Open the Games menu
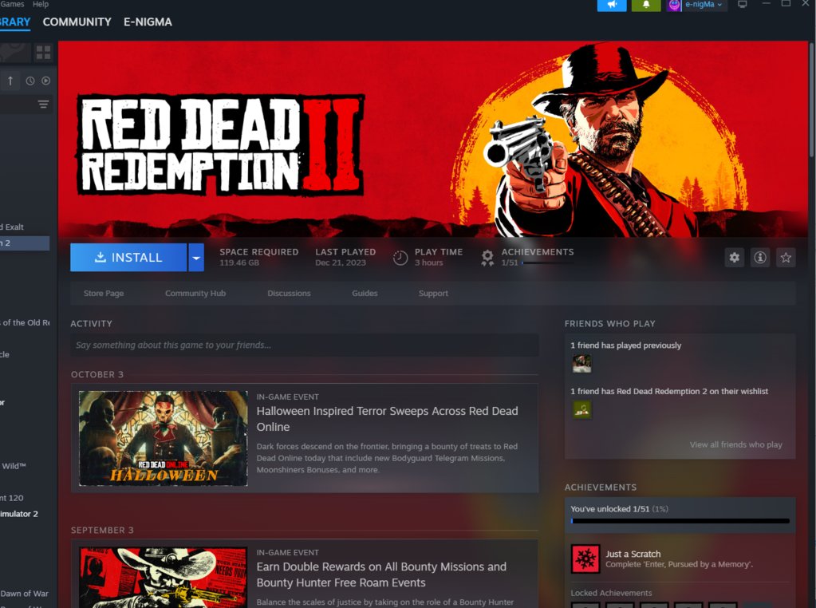Image resolution: width=816 pixels, height=608 pixels. tap(12, 4)
